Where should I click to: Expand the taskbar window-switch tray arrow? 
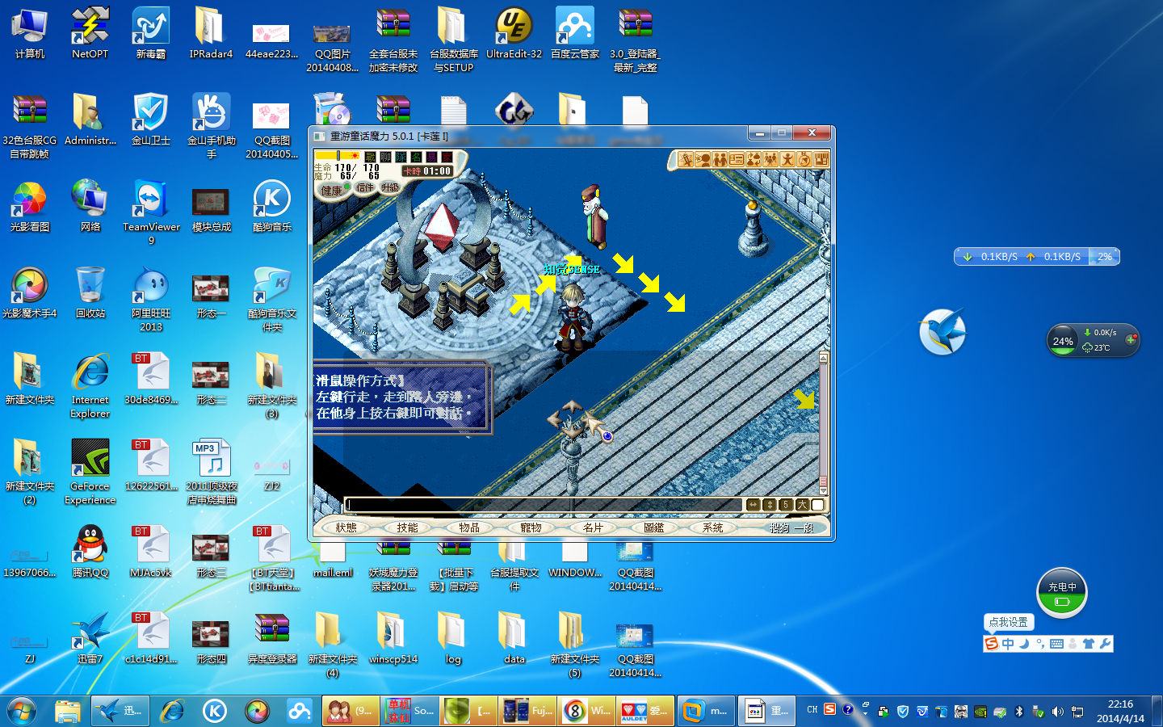pyautogui.click(x=865, y=711)
